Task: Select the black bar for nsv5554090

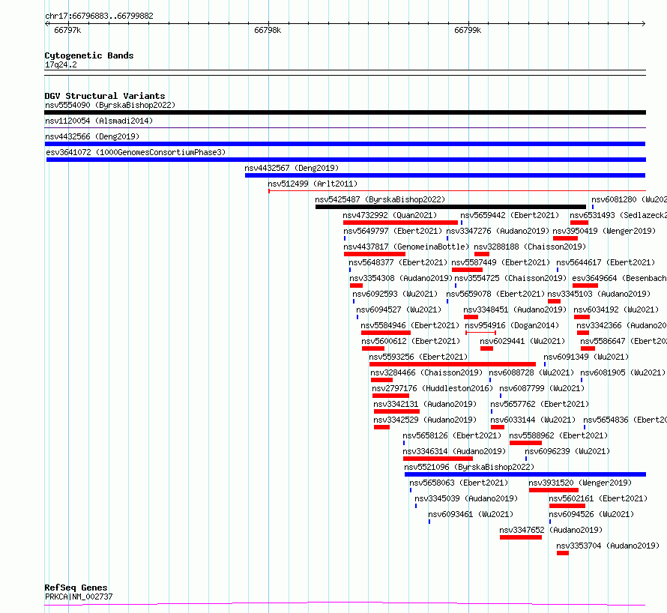Action: [x=345, y=112]
